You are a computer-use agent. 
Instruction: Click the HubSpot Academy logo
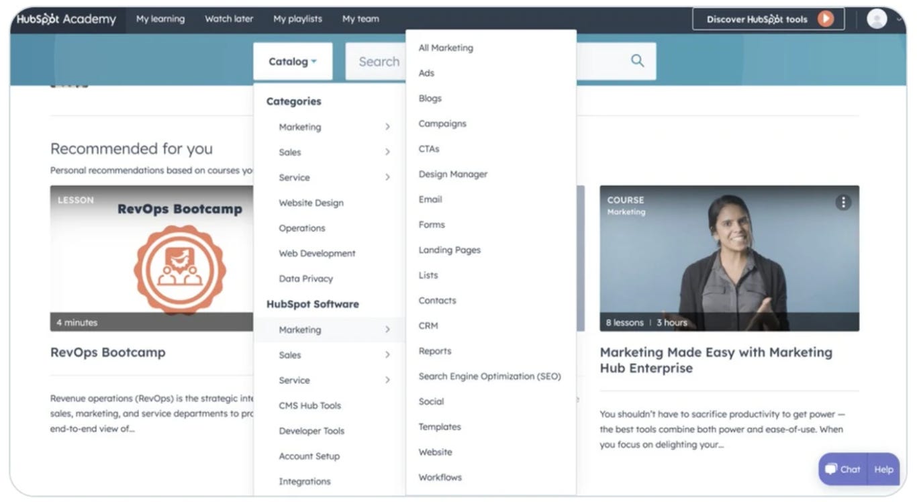coord(66,19)
